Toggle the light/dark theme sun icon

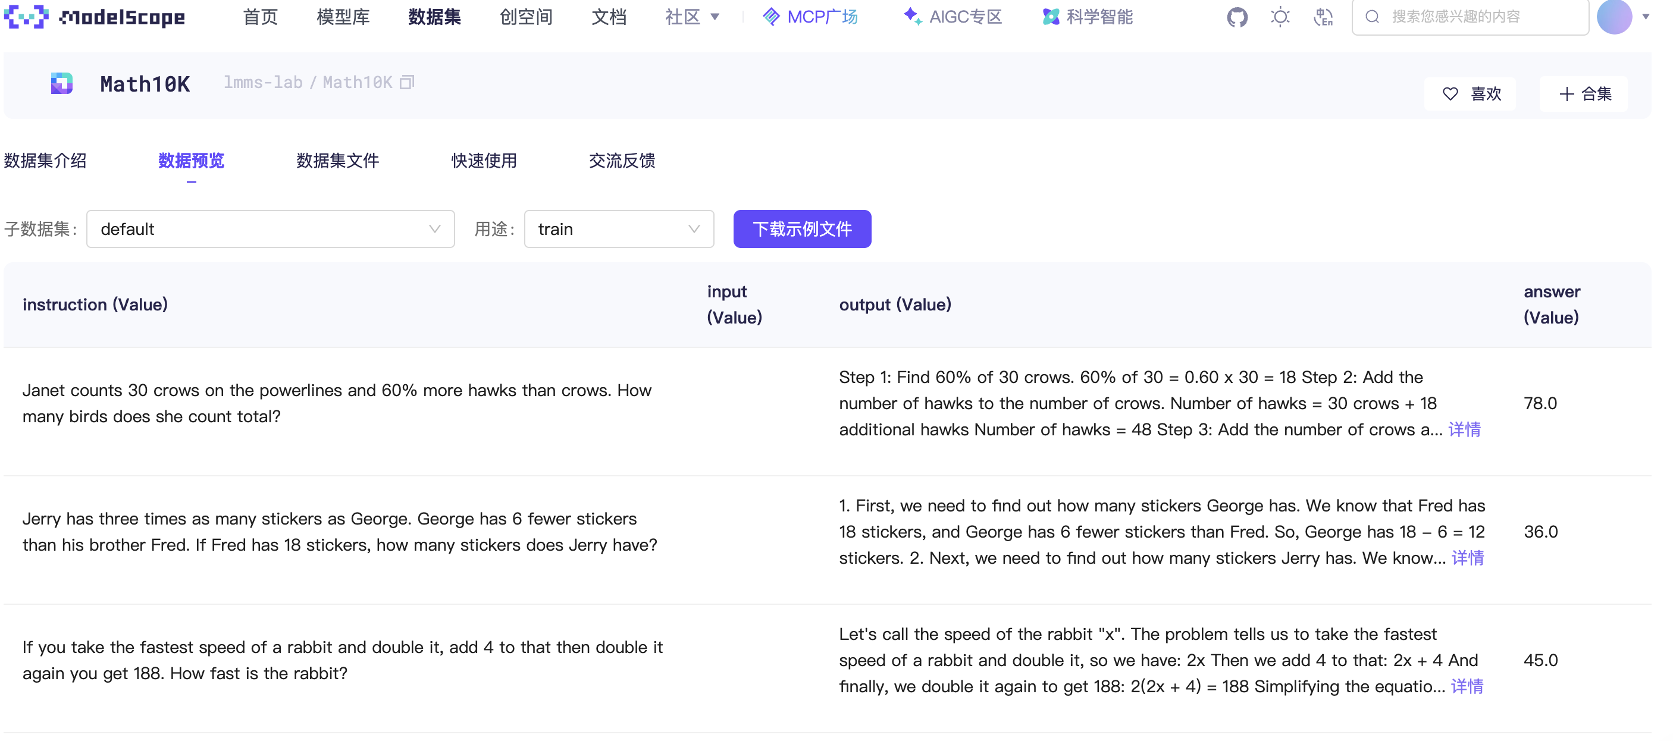pyautogui.click(x=1279, y=17)
